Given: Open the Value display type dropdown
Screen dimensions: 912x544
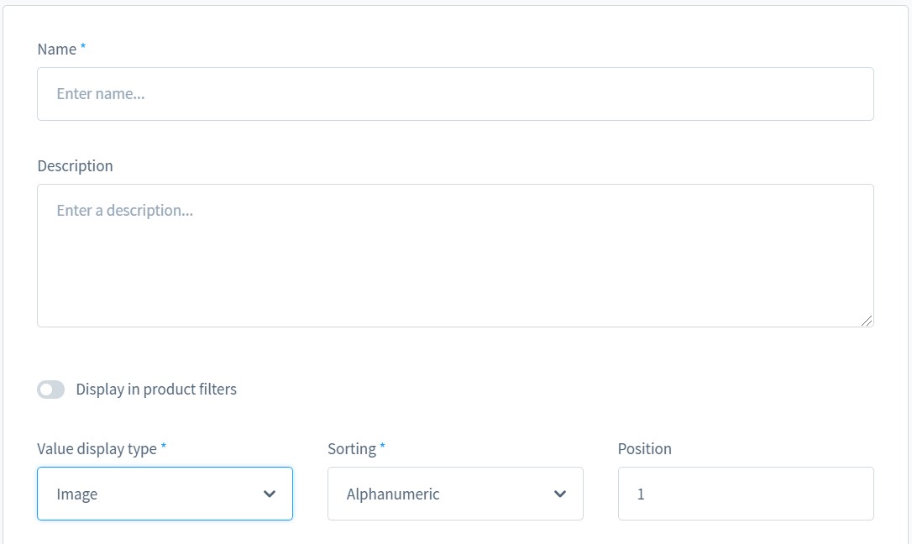Looking at the screenshot, I should [x=165, y=494].
